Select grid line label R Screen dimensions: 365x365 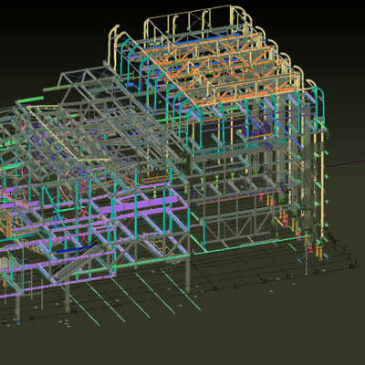(x=351, y=266)
